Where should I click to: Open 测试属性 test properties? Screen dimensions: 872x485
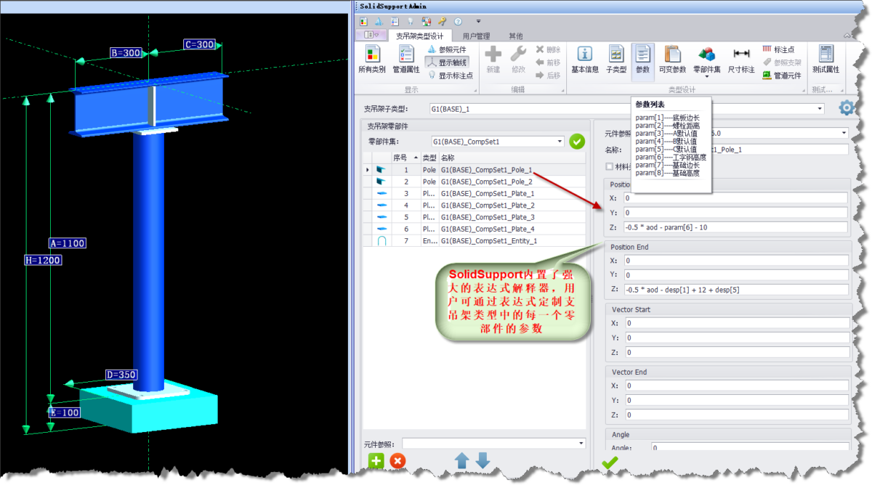coord(825,60)
